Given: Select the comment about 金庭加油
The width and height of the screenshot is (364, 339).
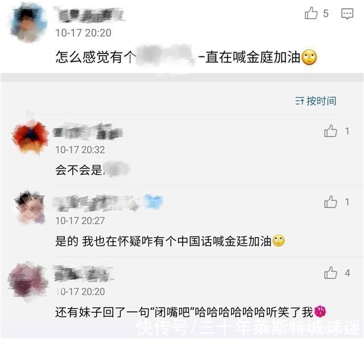Looking at the screenshot, I should (x=186, y=57).
